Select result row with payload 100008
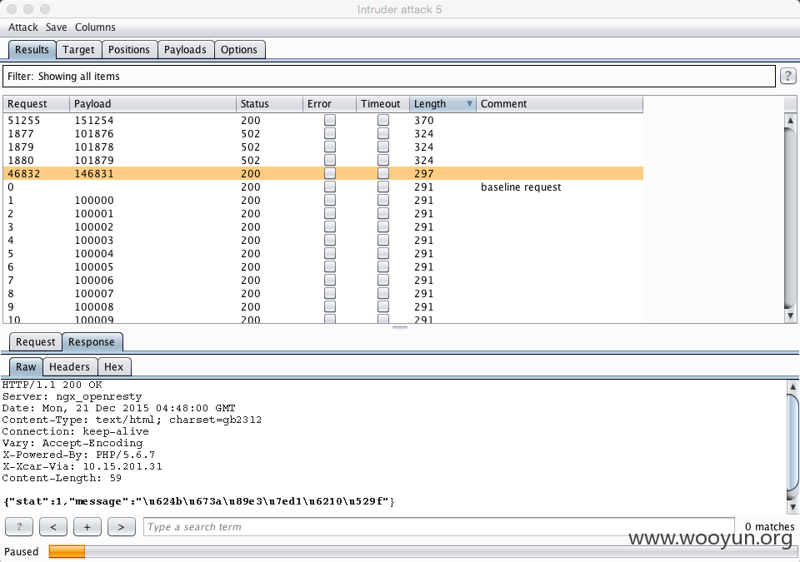 pos(322,306)
